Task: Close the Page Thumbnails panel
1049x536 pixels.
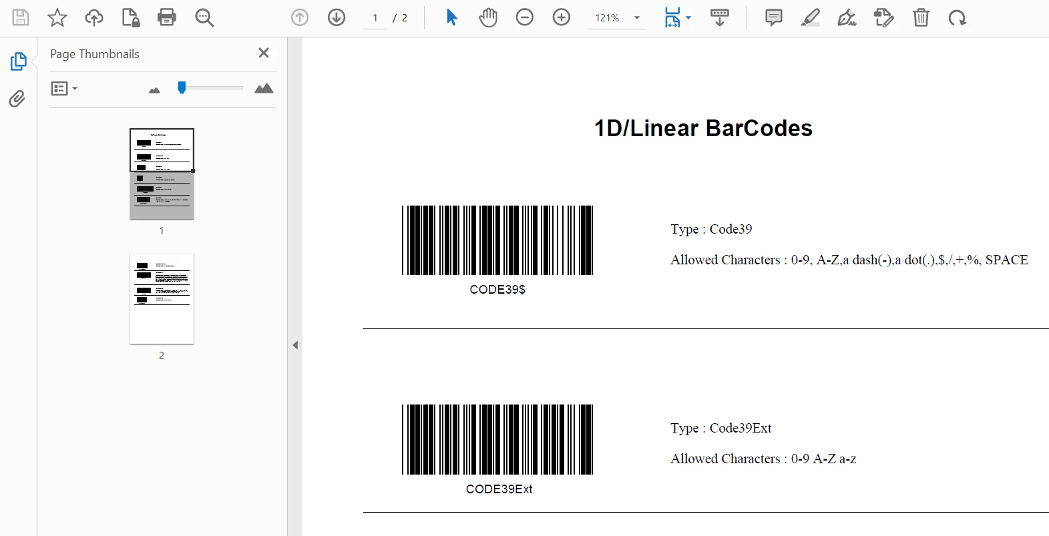Action: point(264,53)
